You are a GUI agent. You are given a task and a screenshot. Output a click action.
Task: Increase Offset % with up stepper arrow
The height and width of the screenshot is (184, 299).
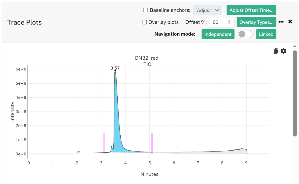click(229, 21)
